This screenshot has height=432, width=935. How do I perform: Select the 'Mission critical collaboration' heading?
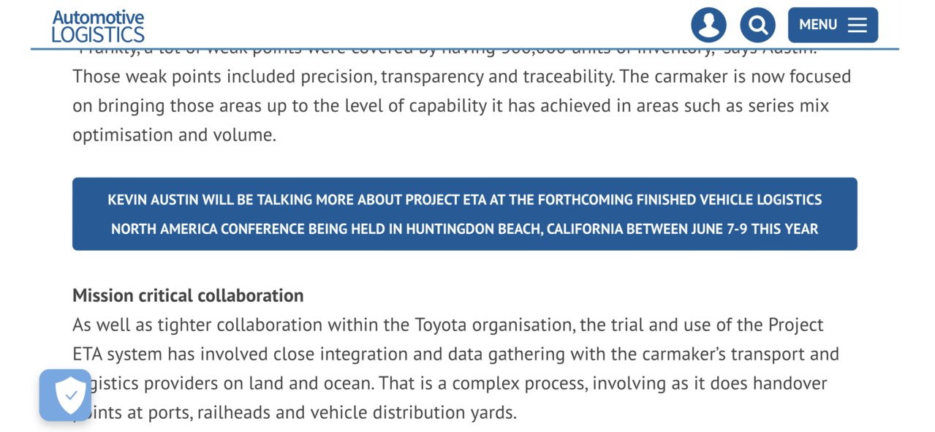click(x=188, y=295)
